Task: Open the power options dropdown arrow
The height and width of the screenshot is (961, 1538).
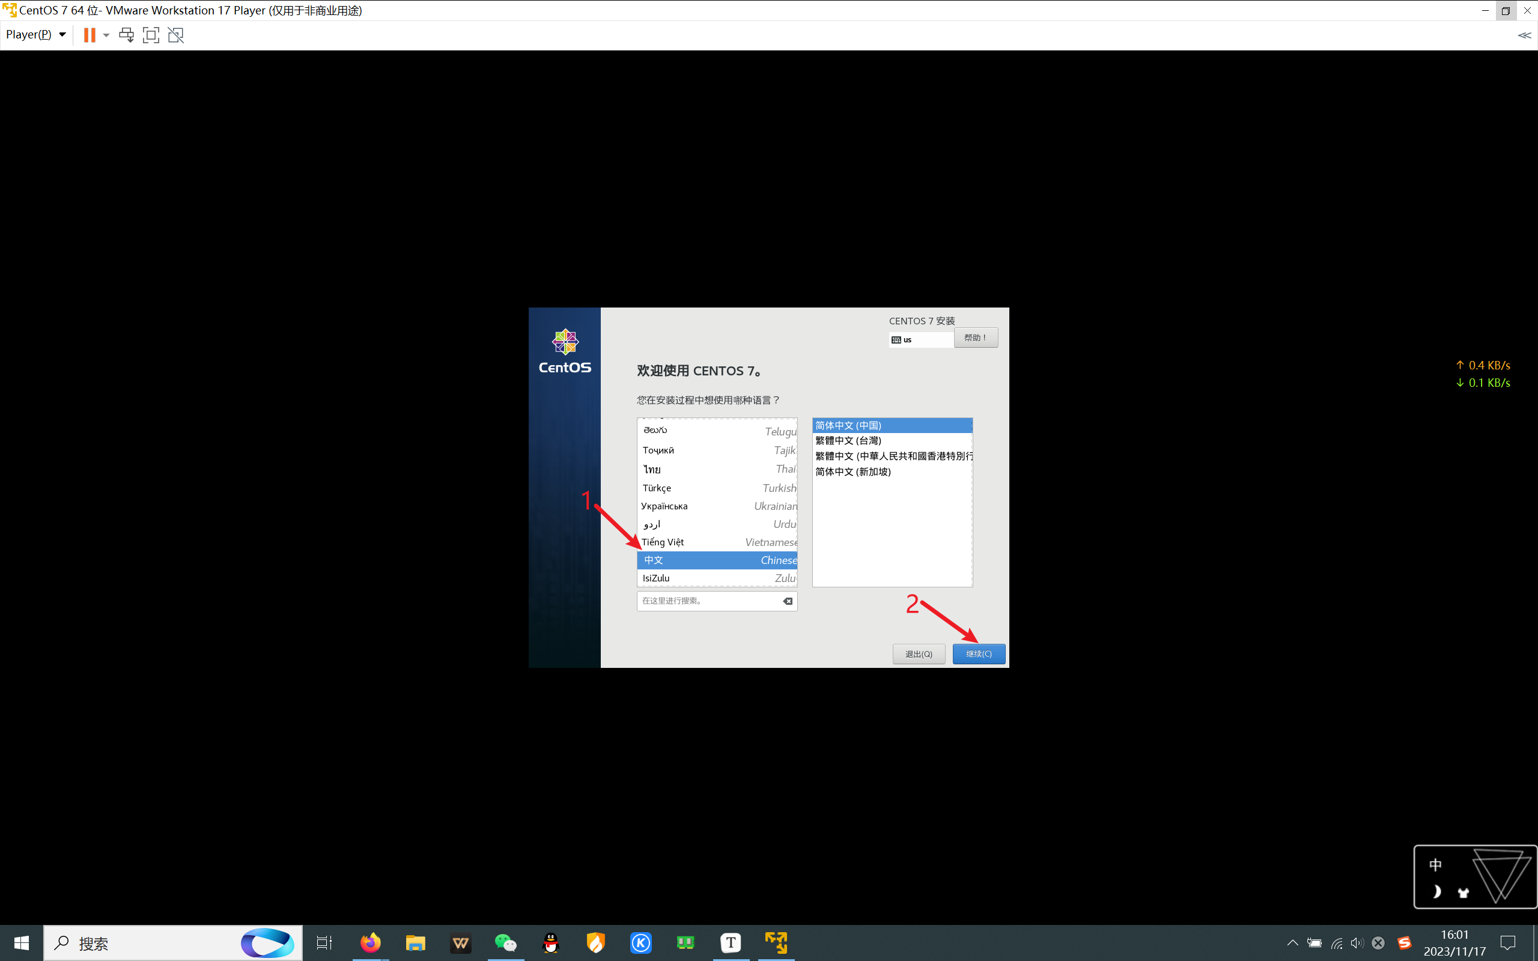Action: point(106,35)
